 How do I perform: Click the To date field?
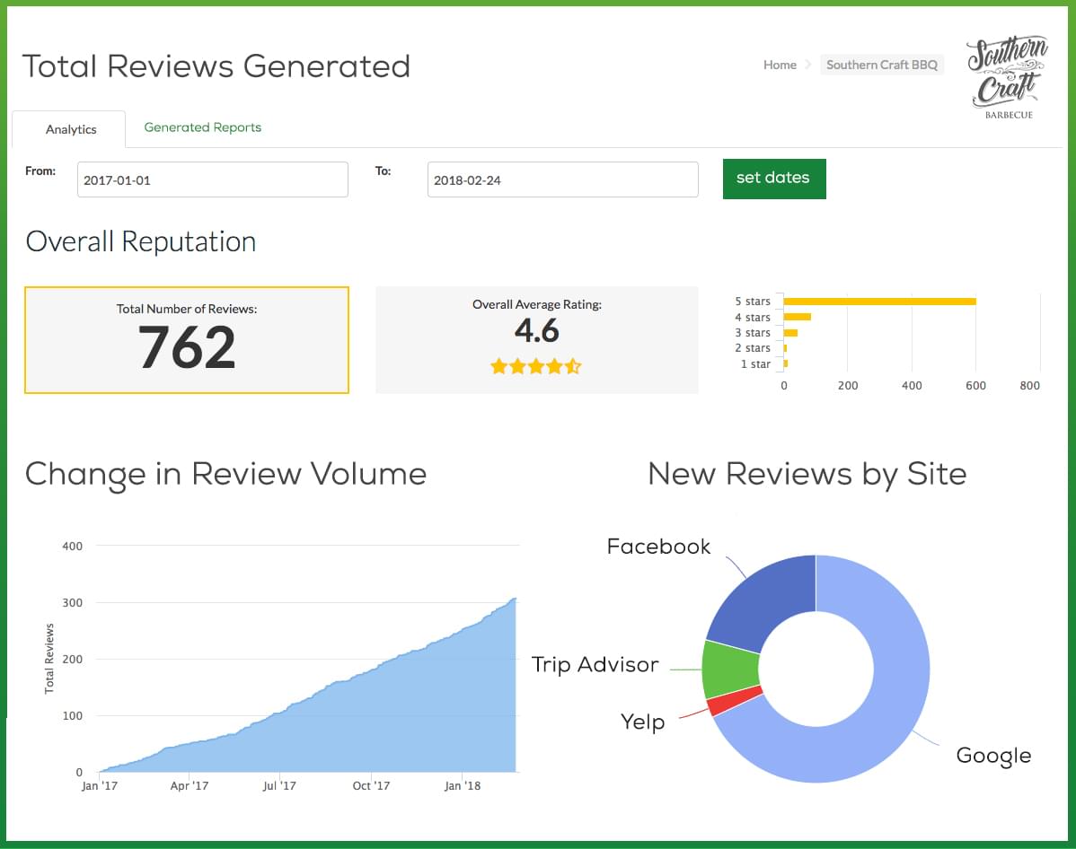click(563, 179)
